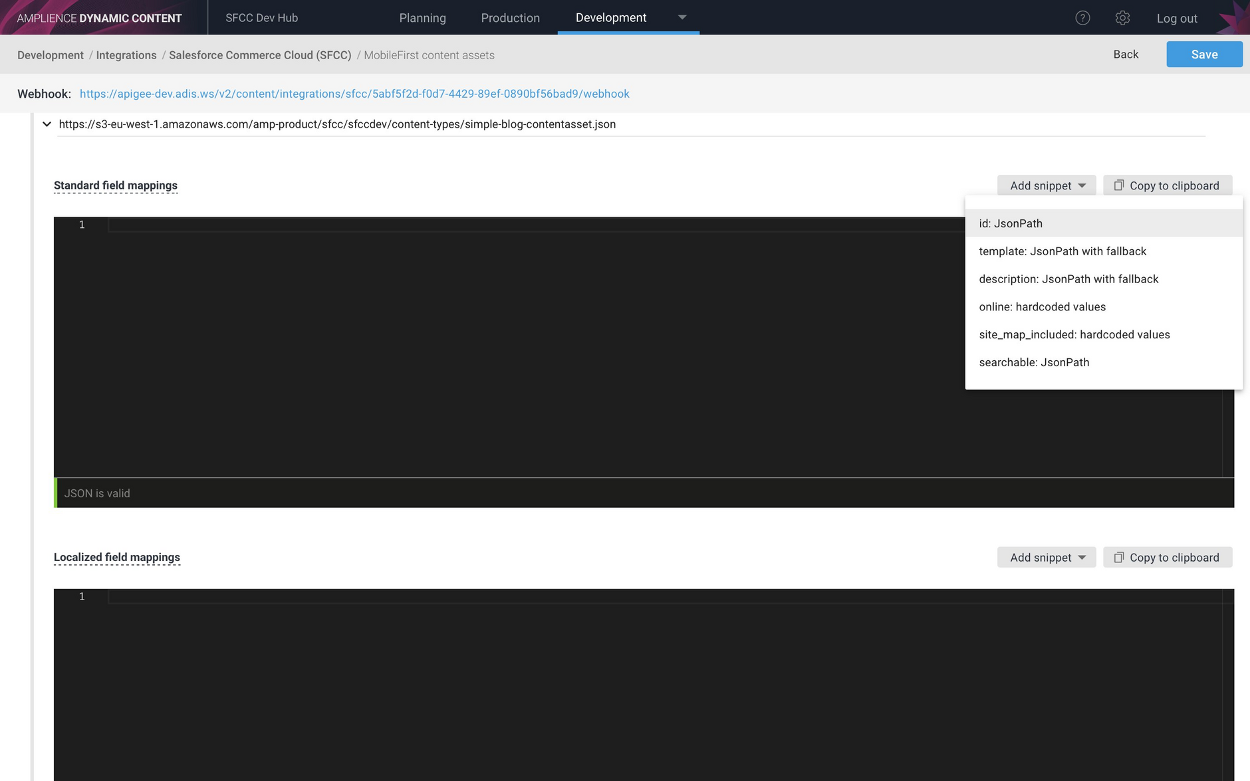Open the webhook URL link

[354, 94]
